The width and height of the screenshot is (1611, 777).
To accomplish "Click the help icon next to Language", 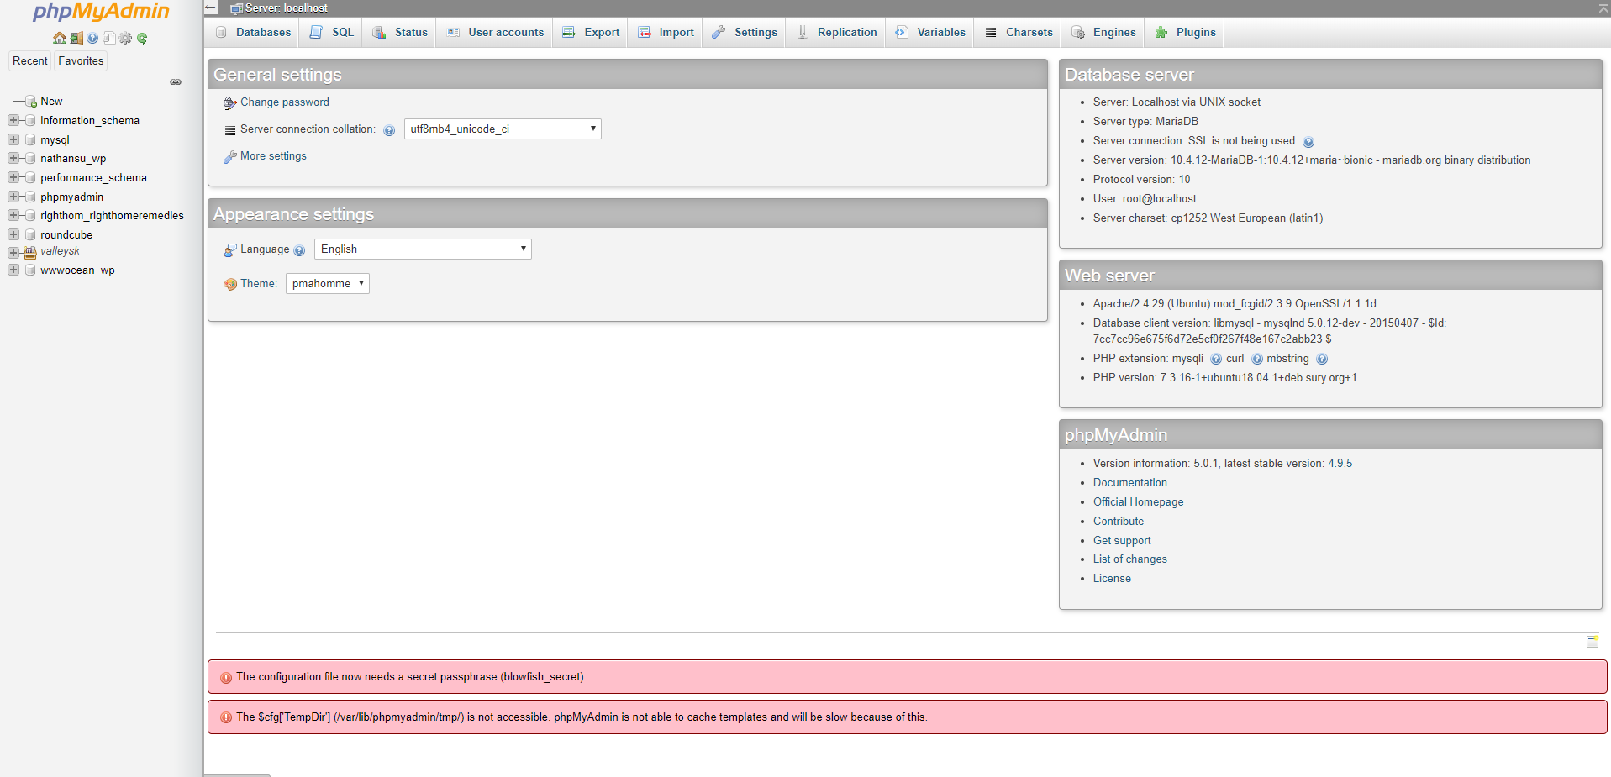I will pyautogui.click(x=300, y=249).
